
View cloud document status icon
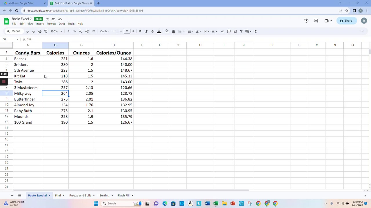pyautogui.click(x=60, y=19)
